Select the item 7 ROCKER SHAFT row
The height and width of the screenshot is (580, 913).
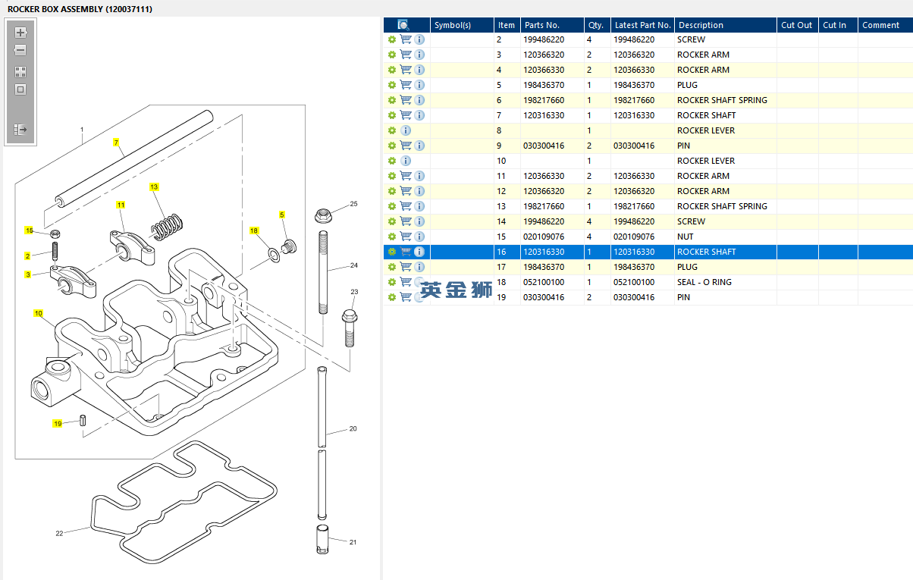click(x=706, y=115)
